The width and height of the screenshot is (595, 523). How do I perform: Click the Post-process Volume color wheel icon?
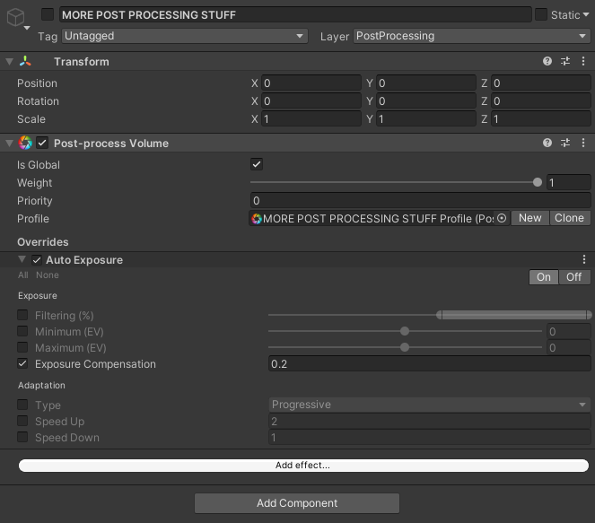click(25, 143)
